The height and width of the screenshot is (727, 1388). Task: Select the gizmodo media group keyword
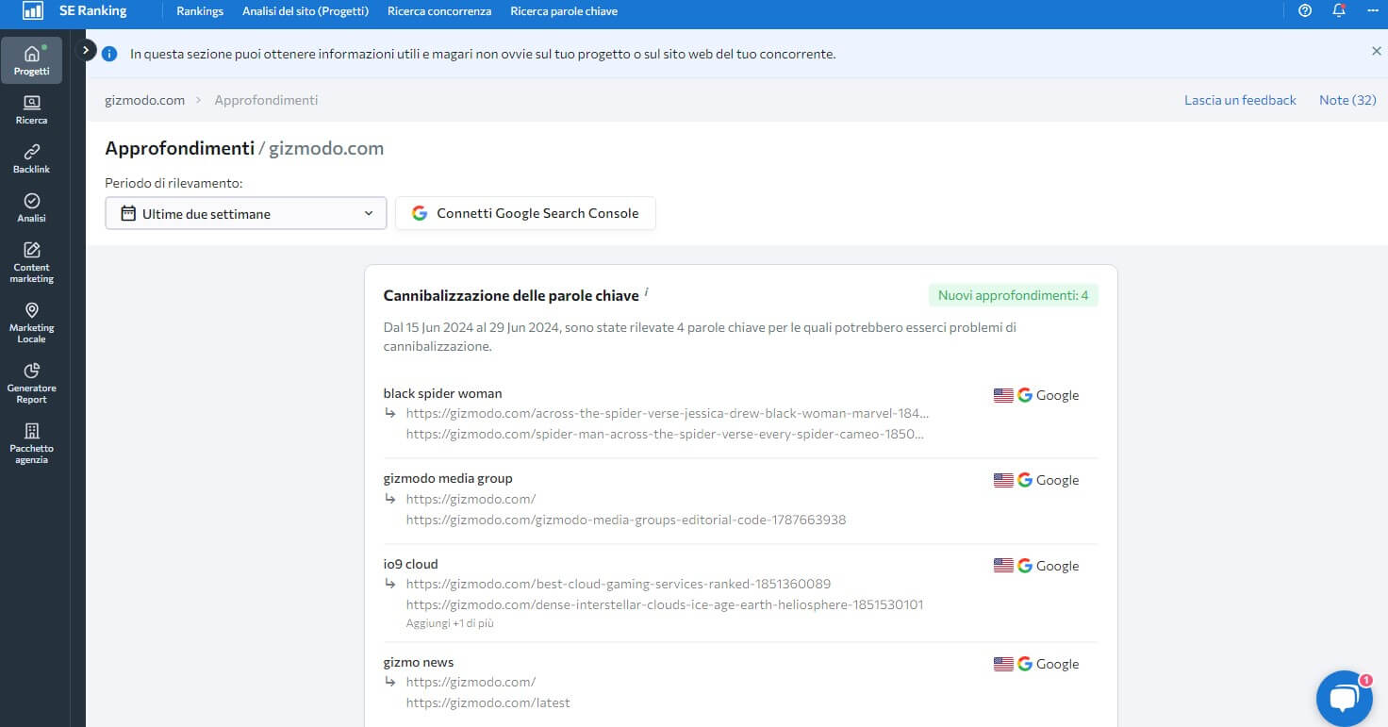[x=448, y=478]
